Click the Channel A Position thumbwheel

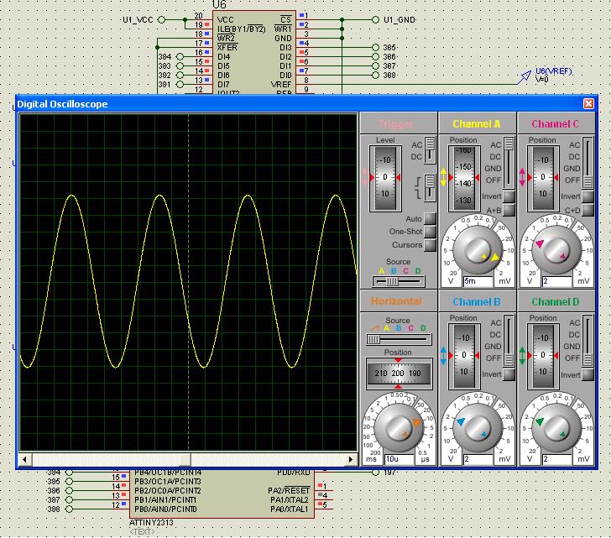[x=463, y=178]
